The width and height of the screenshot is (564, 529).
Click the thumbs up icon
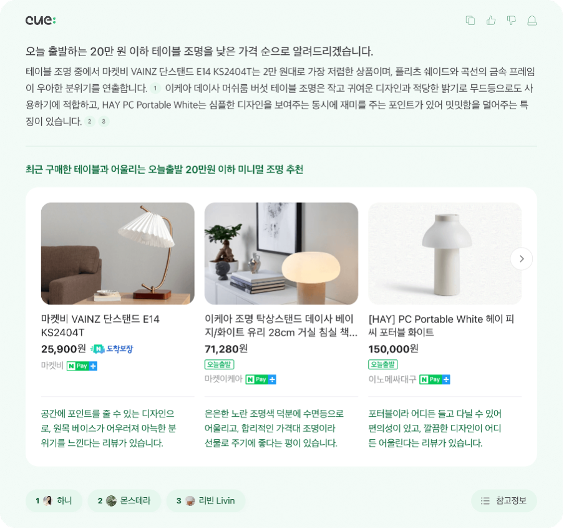click(490, 21)
